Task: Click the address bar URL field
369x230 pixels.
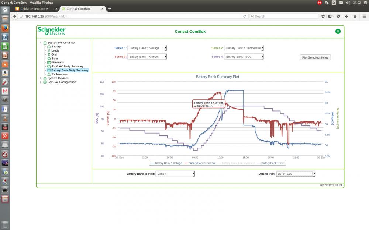Action: pos(132,16)
